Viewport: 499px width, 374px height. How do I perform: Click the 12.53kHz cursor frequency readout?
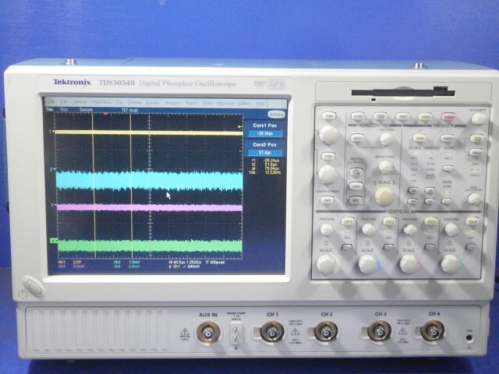click(272, 172)
